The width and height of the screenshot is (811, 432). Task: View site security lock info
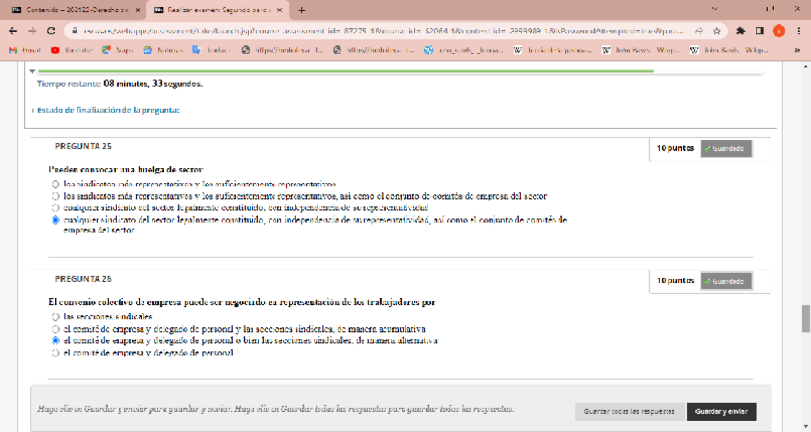tap(75, 31)
